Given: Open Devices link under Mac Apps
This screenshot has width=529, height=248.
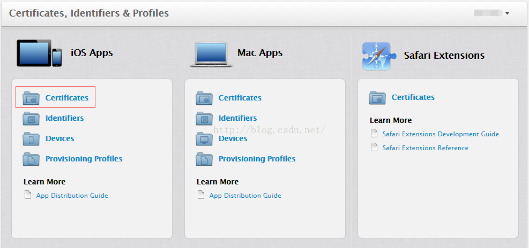Looking at the screenshot, I should (x=233, y=138).
